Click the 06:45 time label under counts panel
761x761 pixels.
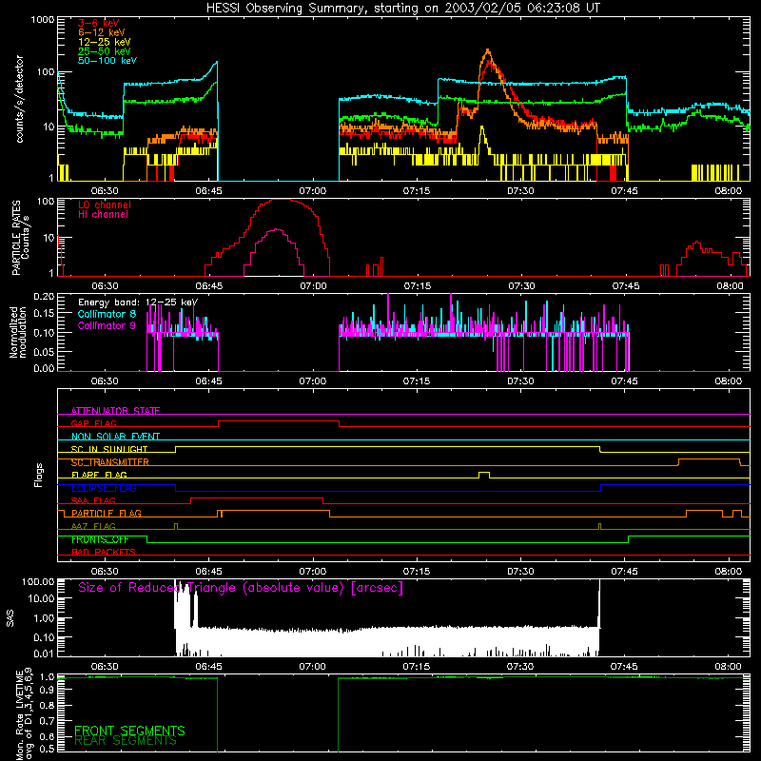208,191
